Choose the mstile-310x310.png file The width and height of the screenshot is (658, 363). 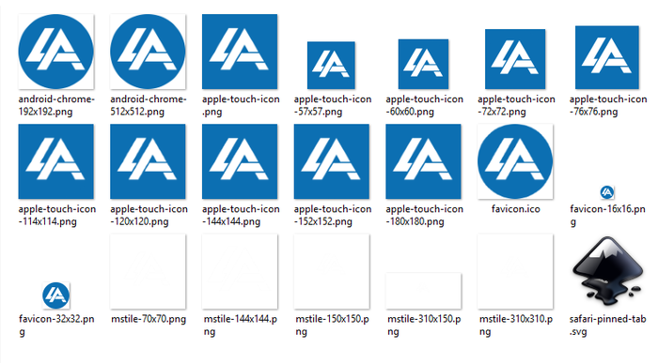pyautogui.click(x=515, y=271)
